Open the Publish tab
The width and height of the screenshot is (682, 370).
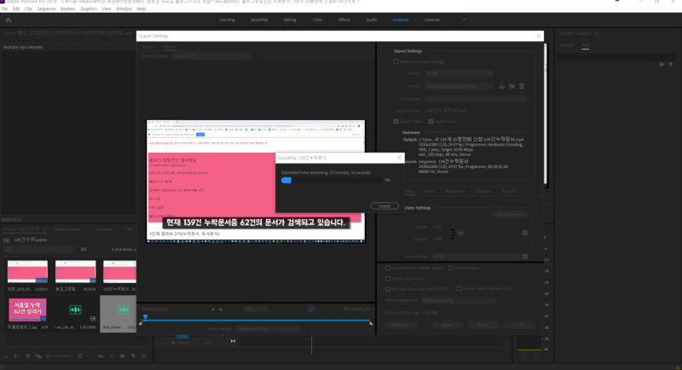point(508,191)
